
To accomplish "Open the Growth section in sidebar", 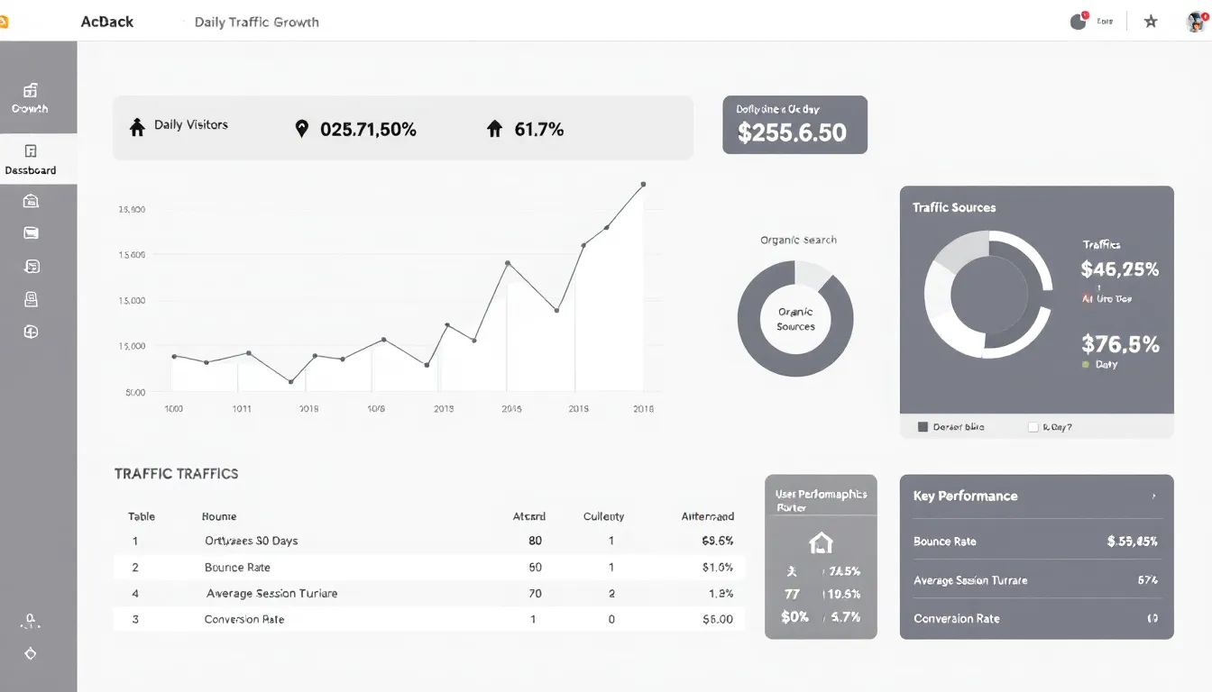I will (x=30, y=98).
